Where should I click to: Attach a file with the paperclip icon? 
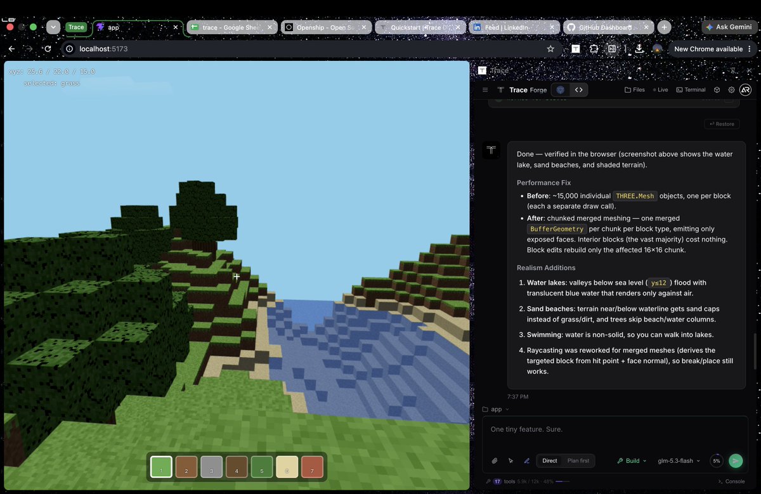[495, 461]
